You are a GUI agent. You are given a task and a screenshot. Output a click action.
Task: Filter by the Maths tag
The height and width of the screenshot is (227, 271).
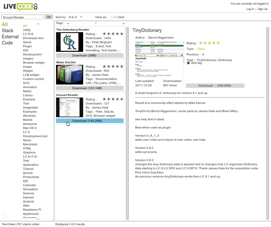27,91
